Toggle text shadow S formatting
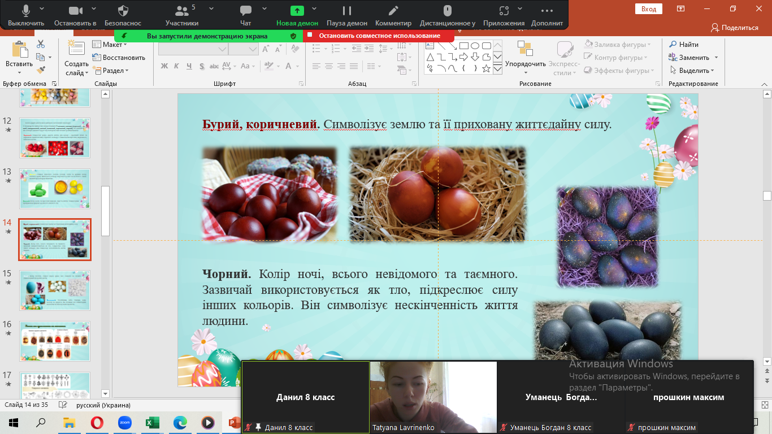 point(202,66)
